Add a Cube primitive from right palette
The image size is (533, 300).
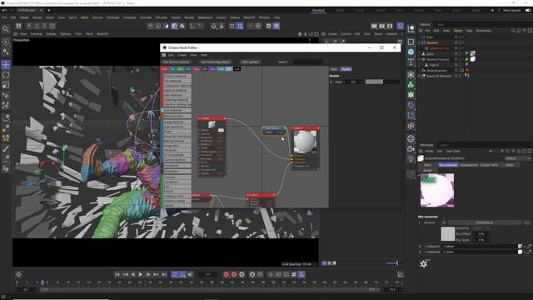click(x=411, y=52)
